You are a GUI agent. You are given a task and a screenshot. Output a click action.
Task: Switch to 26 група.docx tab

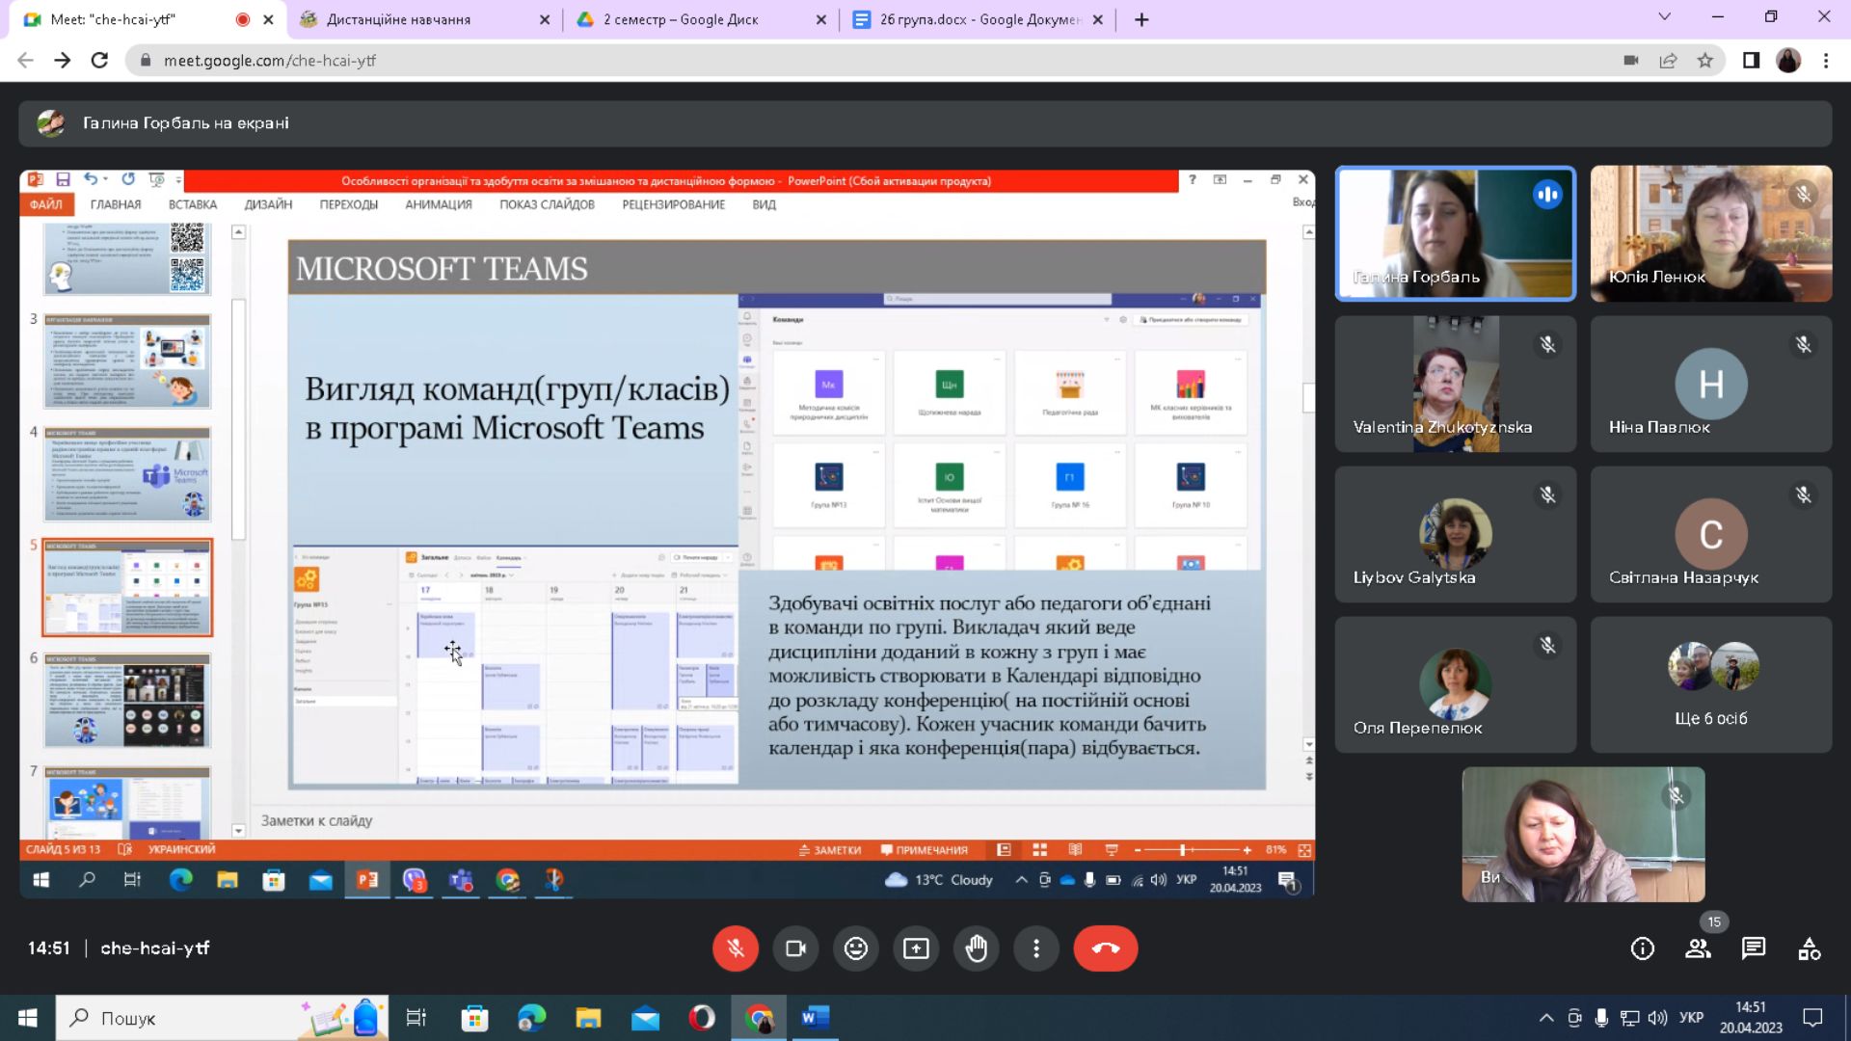[x=978, y=19]
